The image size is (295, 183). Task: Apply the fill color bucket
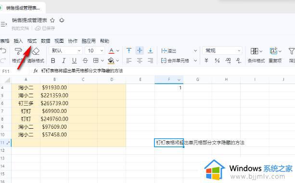click(111, 61)
